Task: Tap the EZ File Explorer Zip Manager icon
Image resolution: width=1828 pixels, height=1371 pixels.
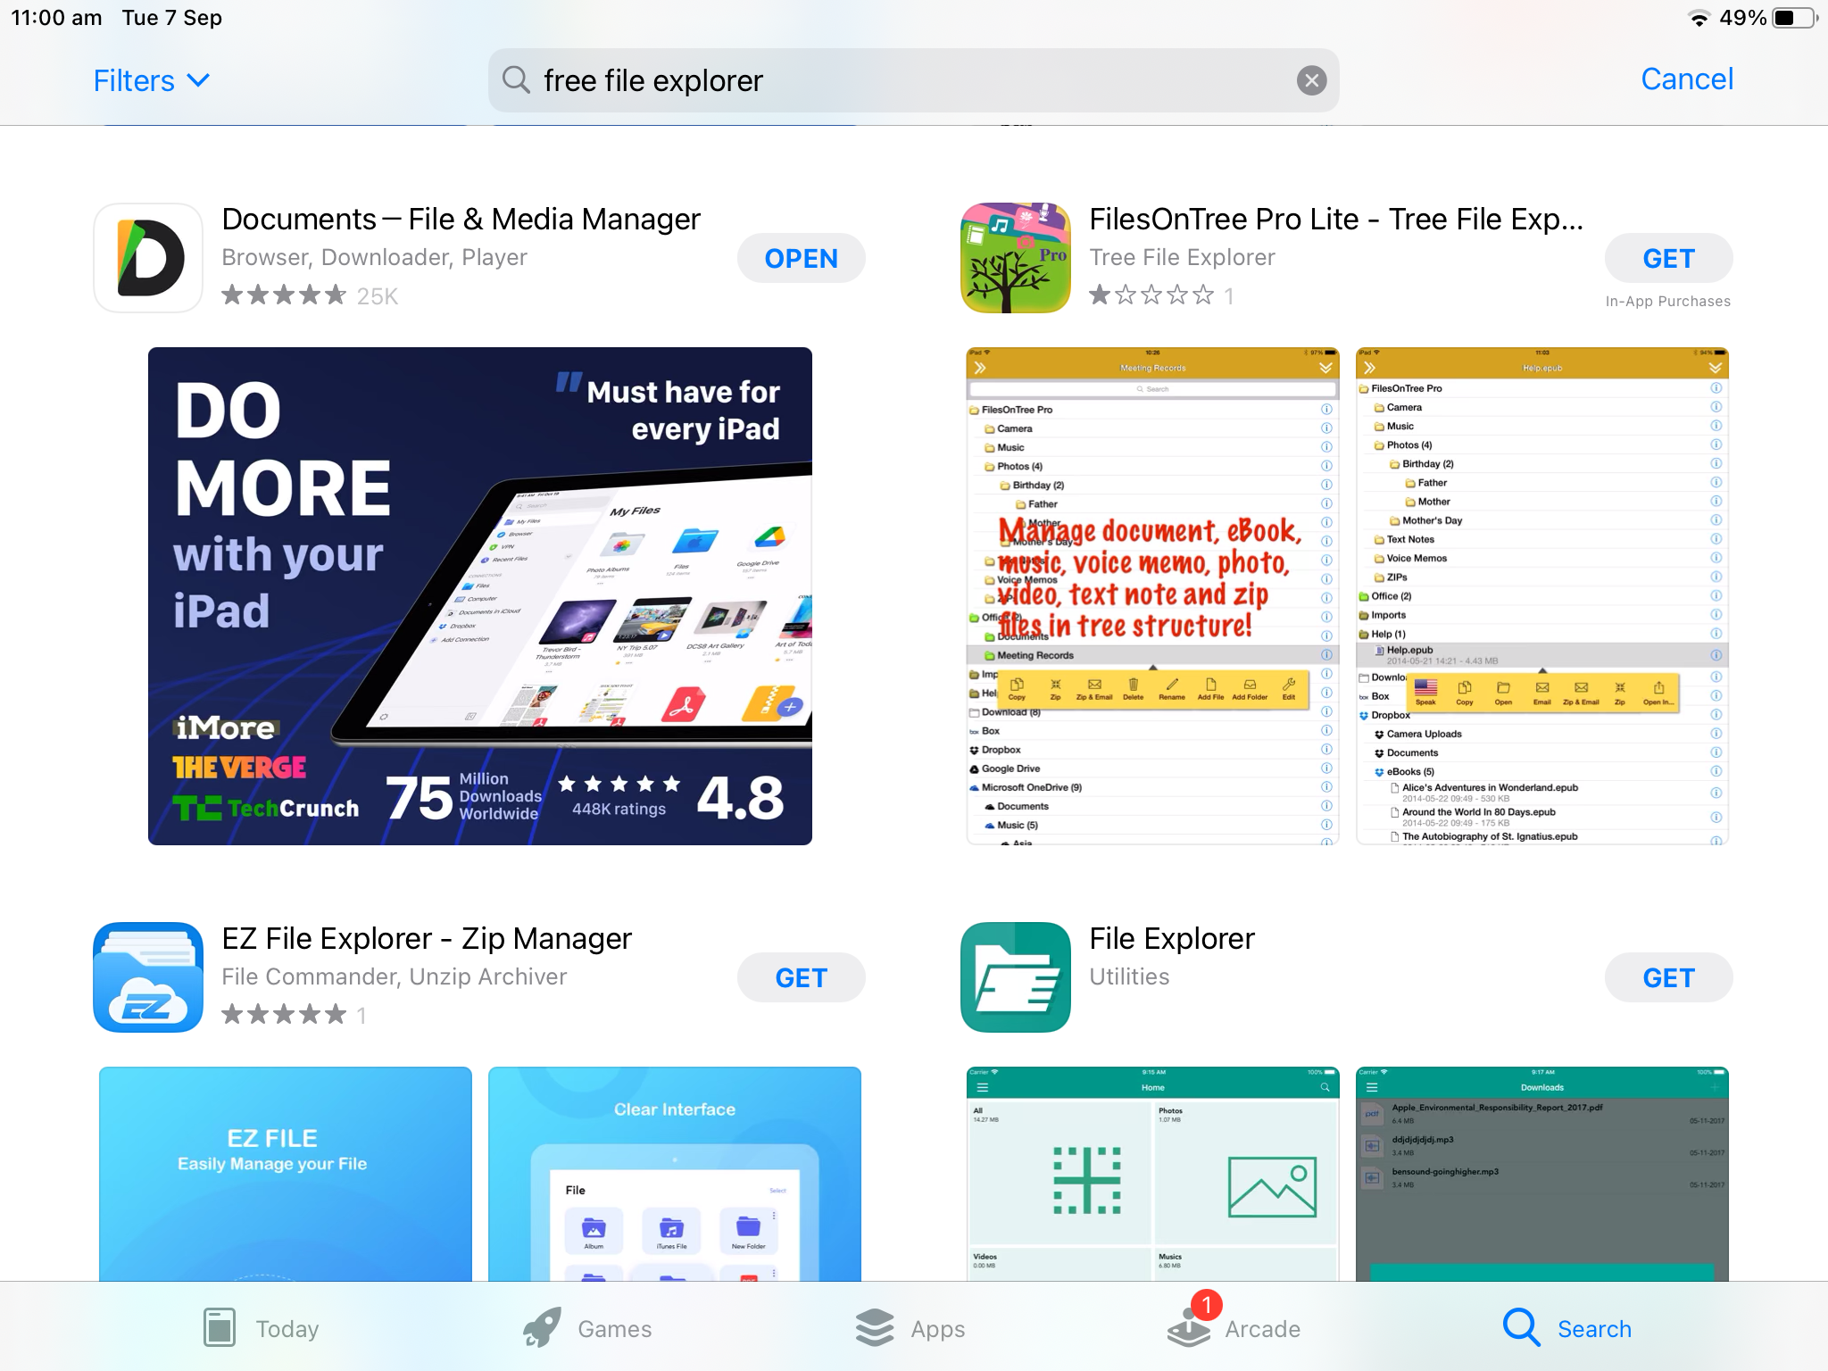Action: (x=150, y=978)
